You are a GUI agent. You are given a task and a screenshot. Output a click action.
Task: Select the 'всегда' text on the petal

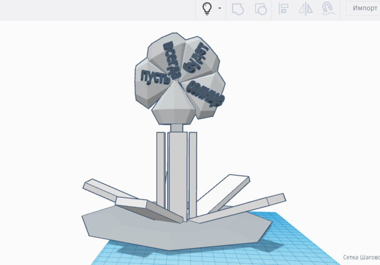tap(172, 60)
